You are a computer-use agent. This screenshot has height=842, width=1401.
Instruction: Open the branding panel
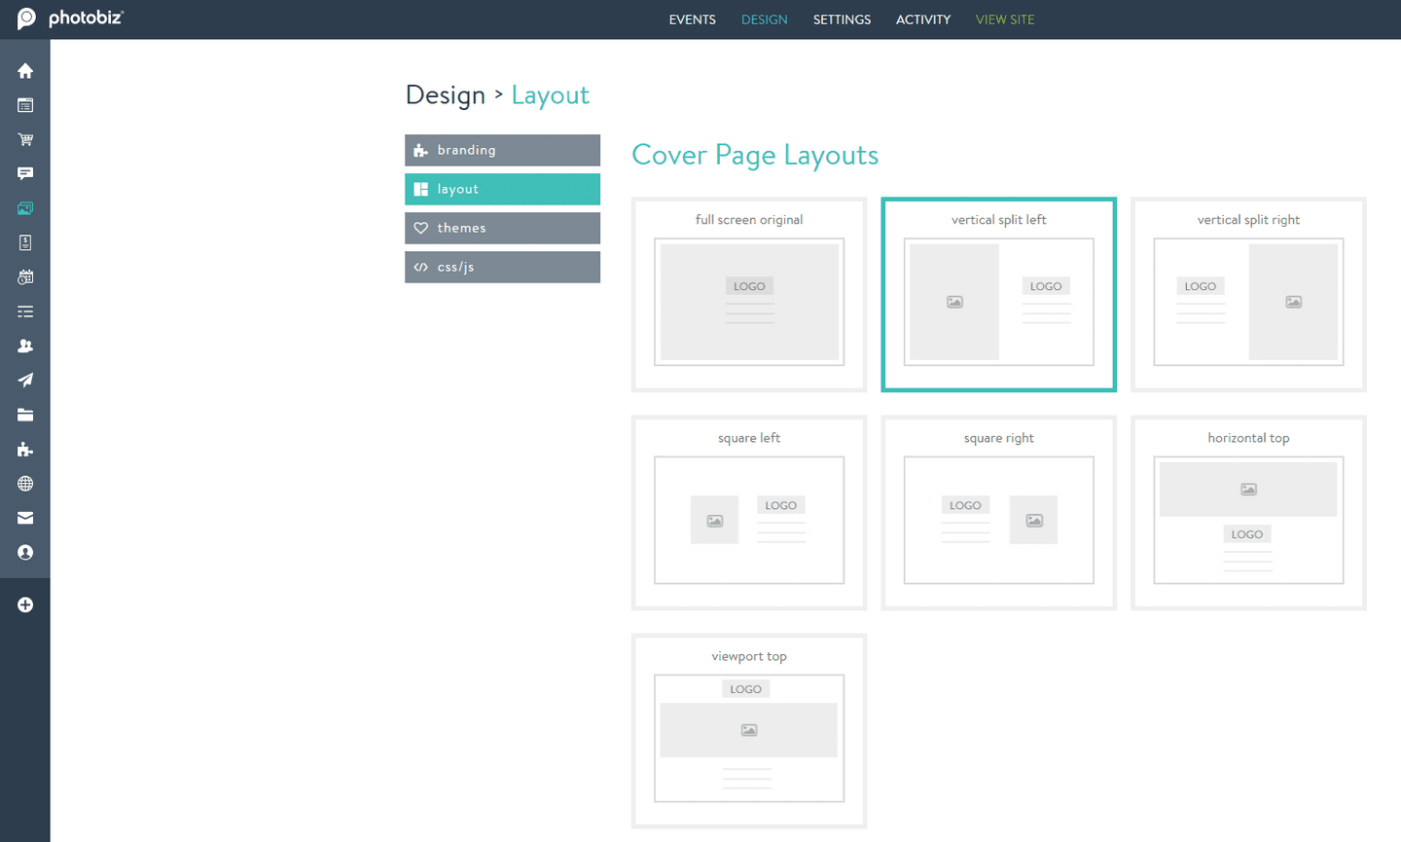point(502,150)
